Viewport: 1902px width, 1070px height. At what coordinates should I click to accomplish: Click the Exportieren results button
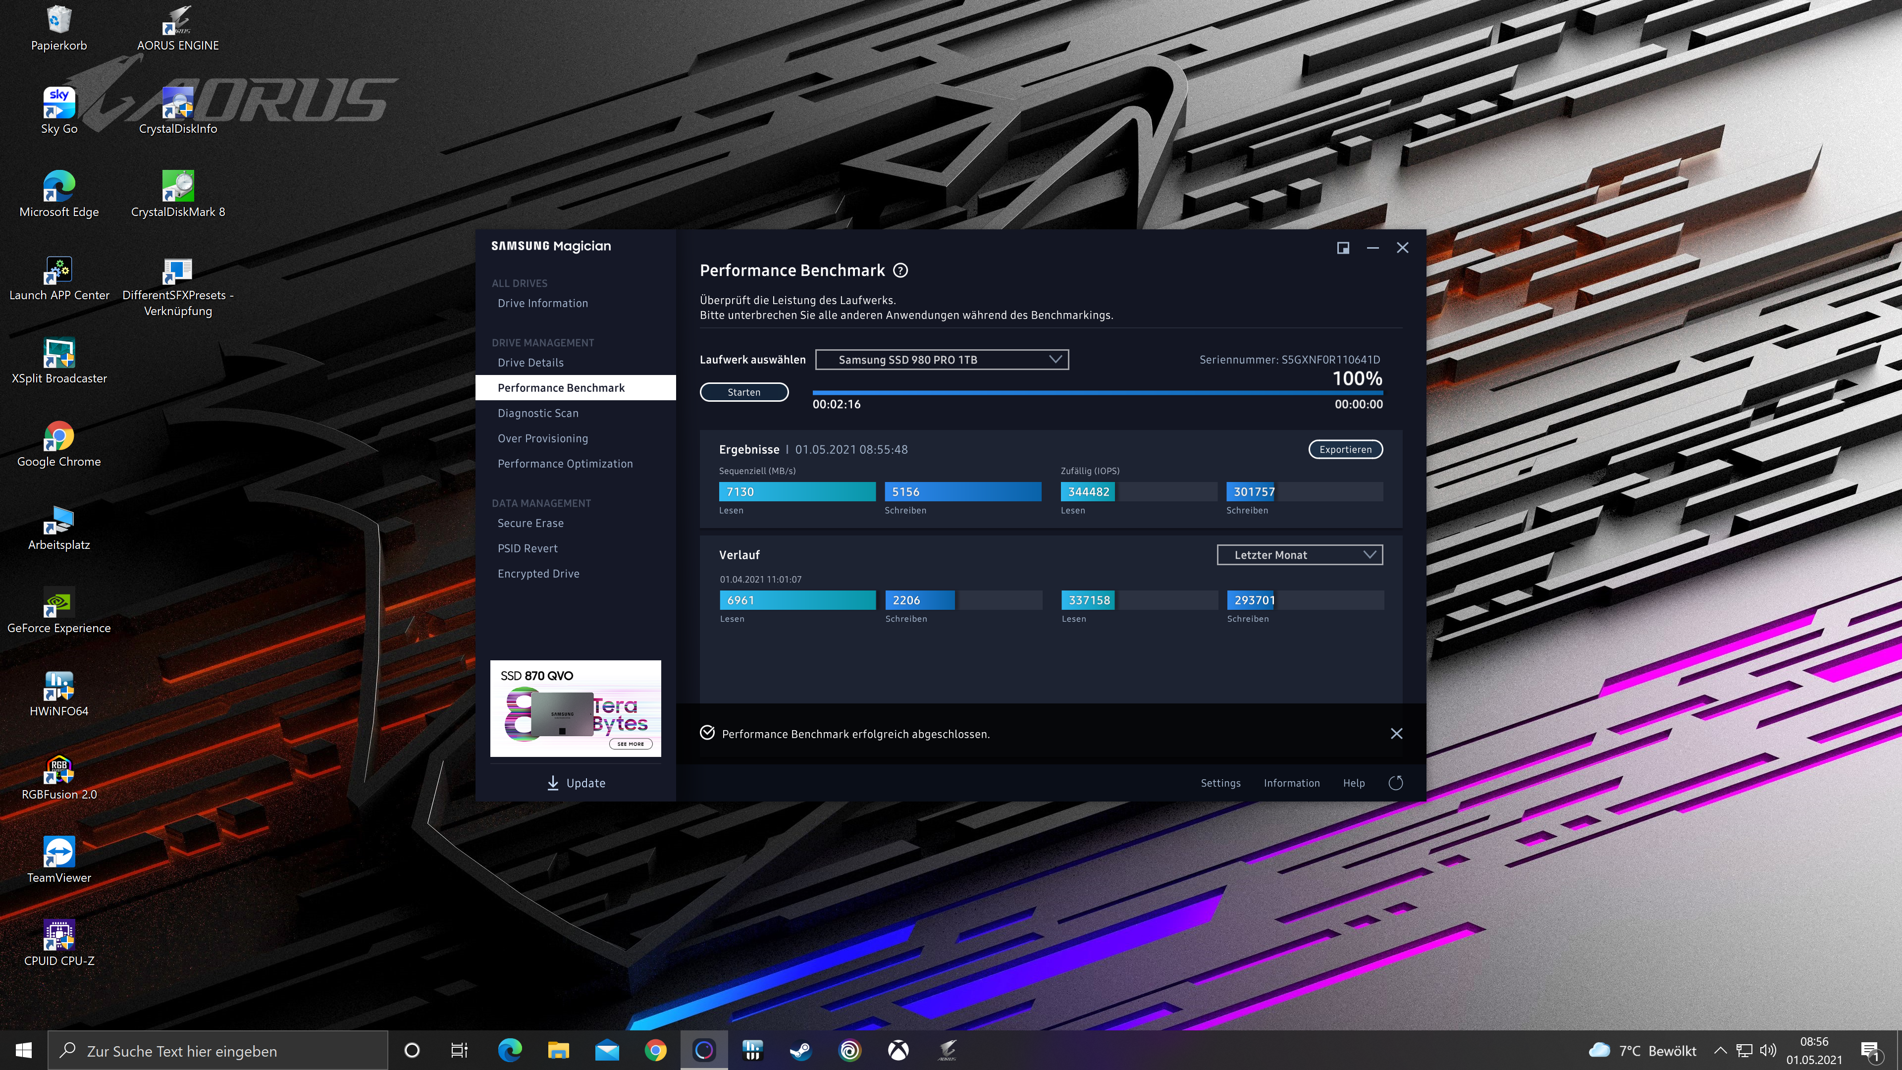1345,449
